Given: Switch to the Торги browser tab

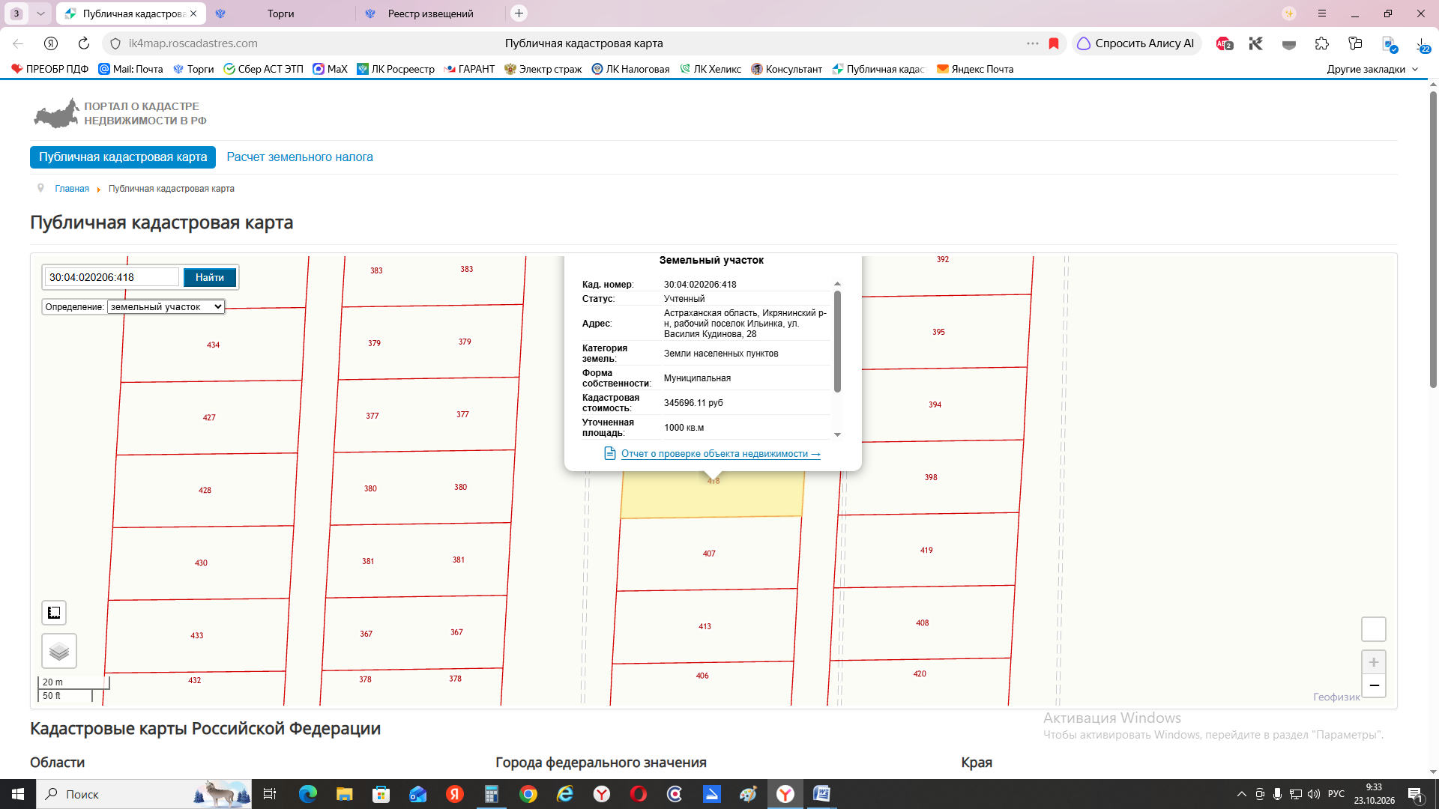Looking at the screenshot, I should pyautogui.click(x=281, y=13).
